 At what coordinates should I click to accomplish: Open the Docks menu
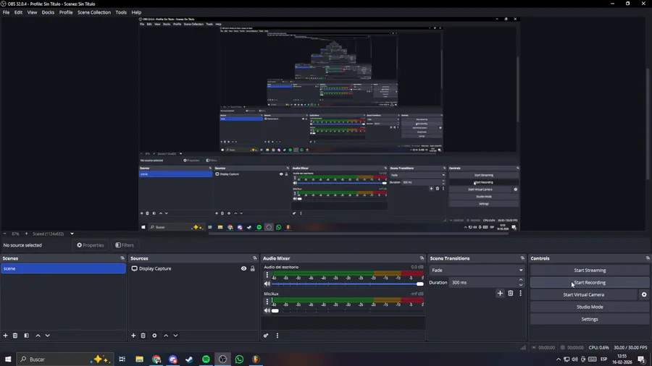pyautogui.click(x=48, y=12)
